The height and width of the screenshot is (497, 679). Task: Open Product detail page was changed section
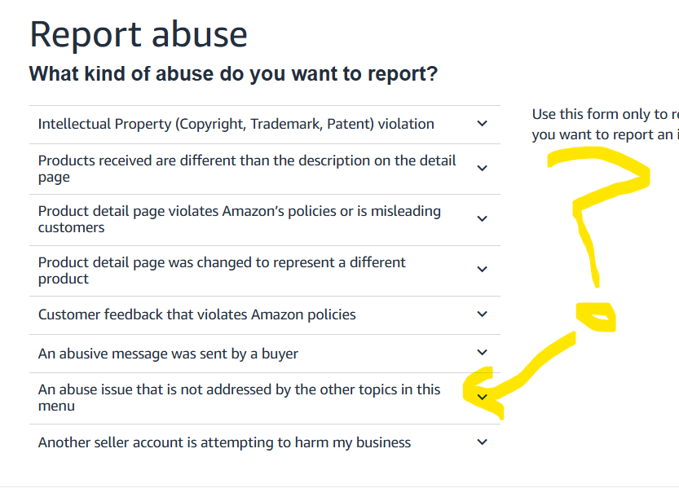(x=265, y=271)
